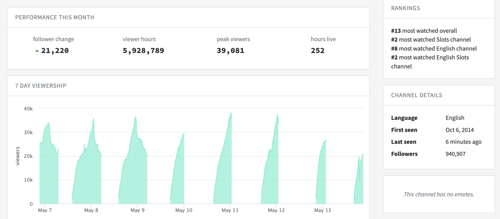Click the Language value English

(x=455, y=118)
